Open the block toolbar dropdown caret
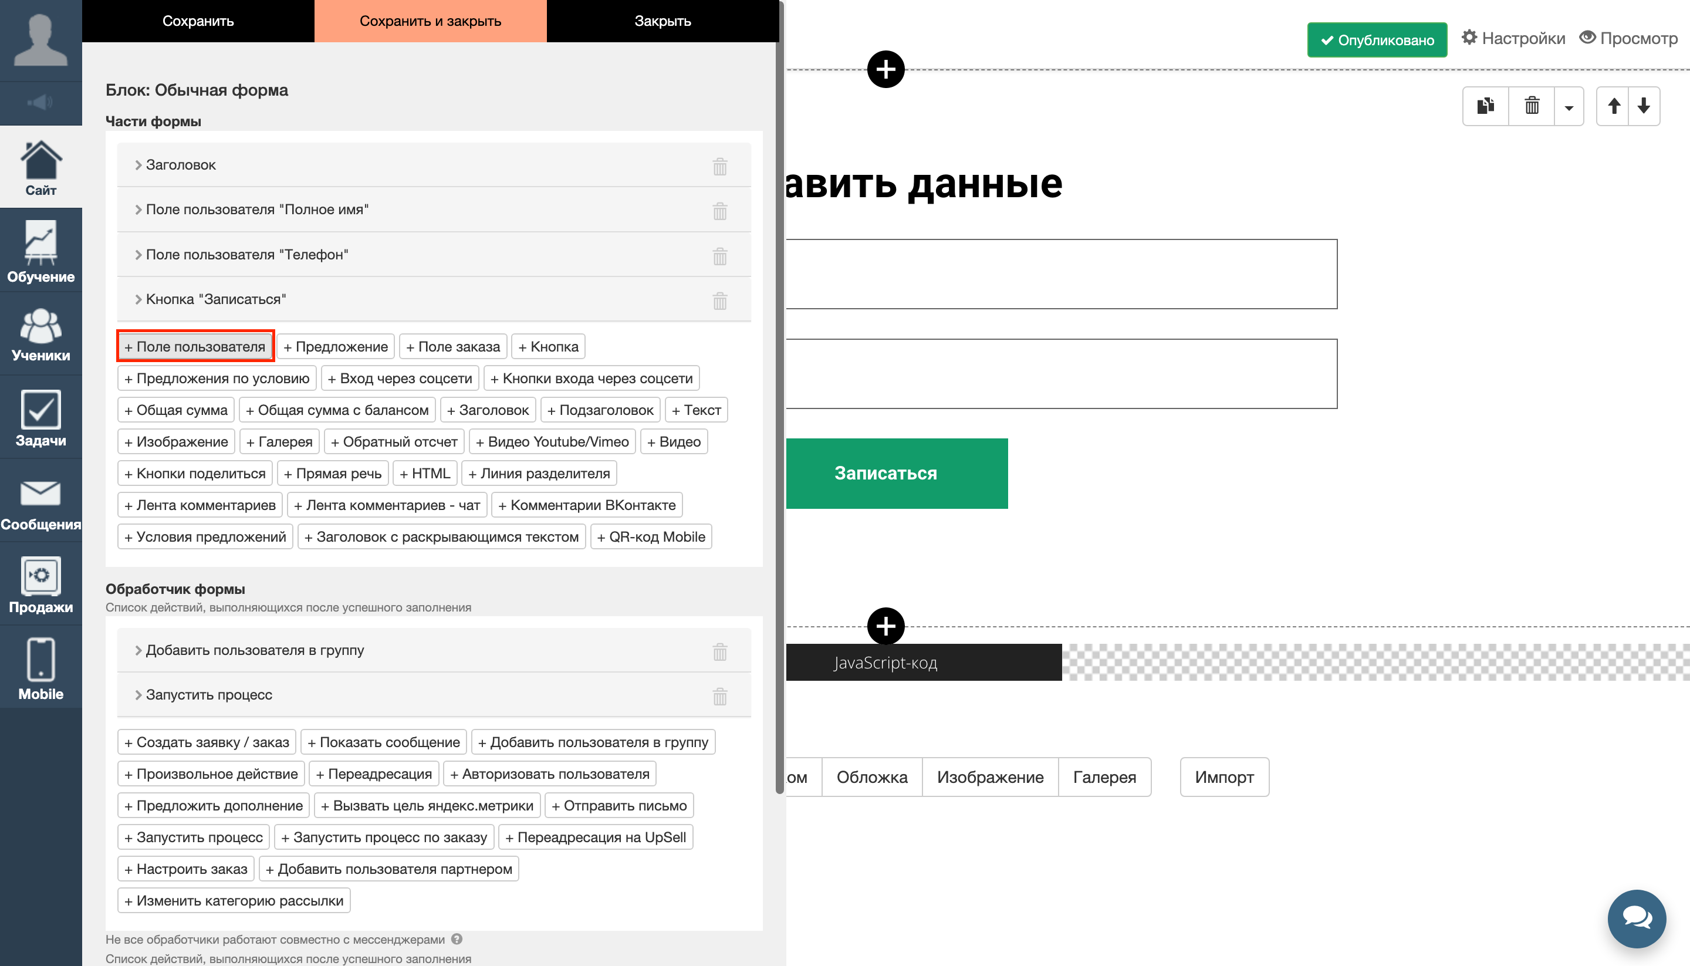1690x966 pixels. pyautogui.click(x=1569, y=107)
